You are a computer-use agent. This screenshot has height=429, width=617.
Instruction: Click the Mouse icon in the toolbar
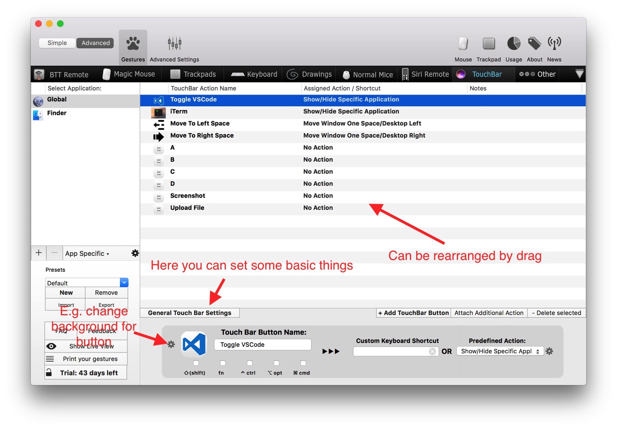[x=463, y=44]
